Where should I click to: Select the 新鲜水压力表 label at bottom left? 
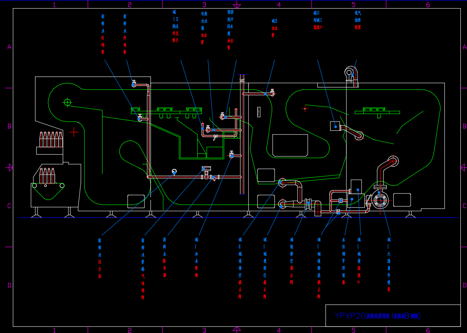[100, 258]
